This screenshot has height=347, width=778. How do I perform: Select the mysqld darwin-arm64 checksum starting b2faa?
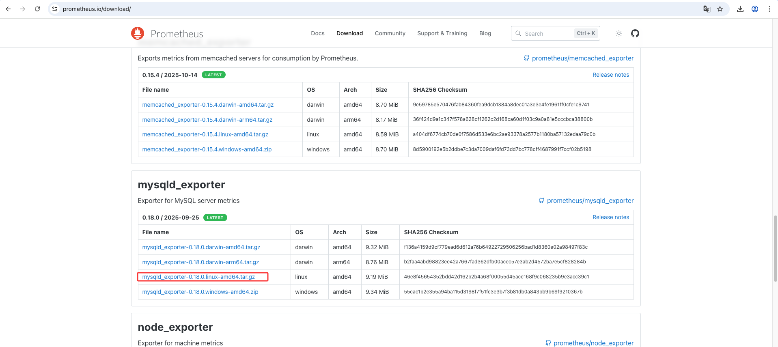point(495,262)
